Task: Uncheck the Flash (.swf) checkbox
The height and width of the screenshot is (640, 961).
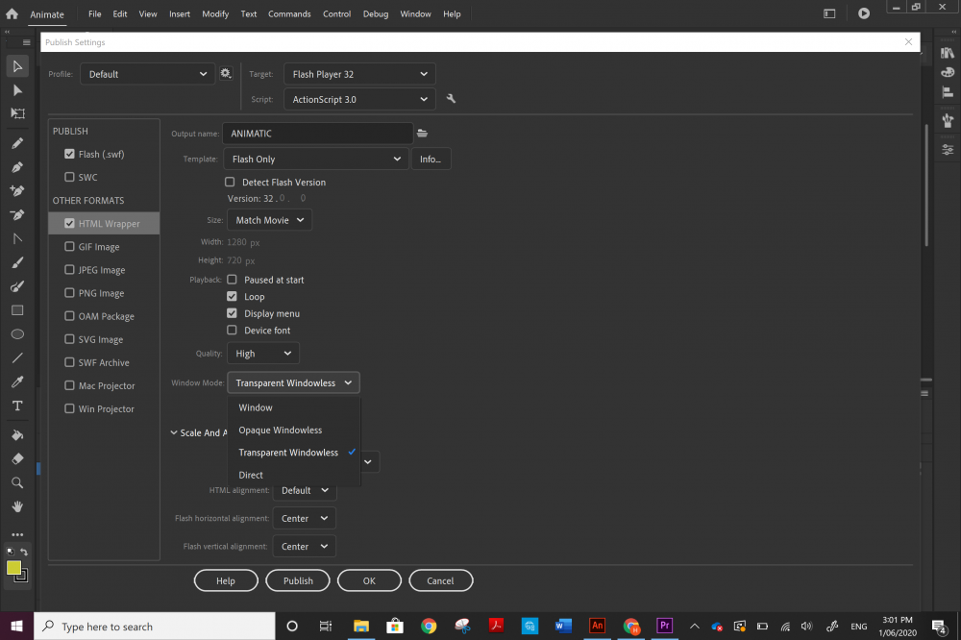Action: [69, 154]
